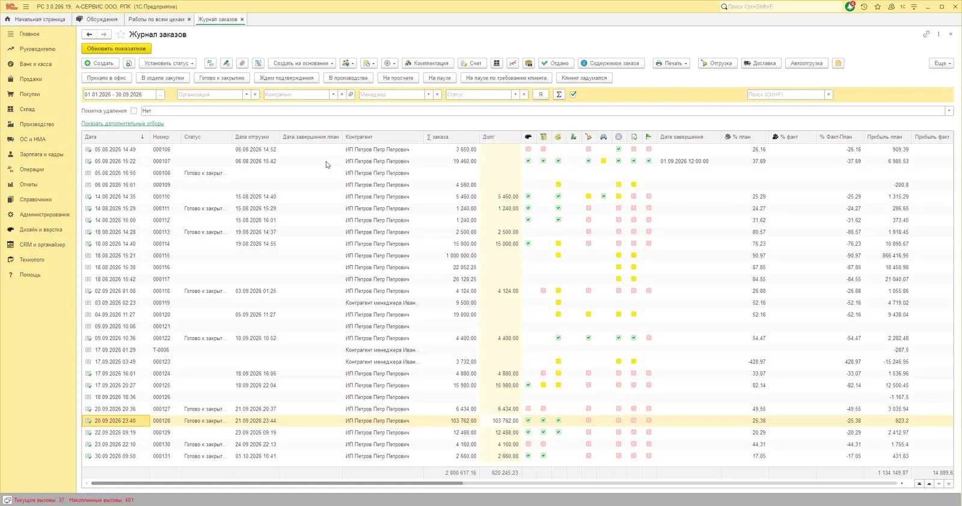This screenshot has height=506, width=962.
Task: Click the yellow note icon after Автоотгрузка
Action: pos(838,63)
